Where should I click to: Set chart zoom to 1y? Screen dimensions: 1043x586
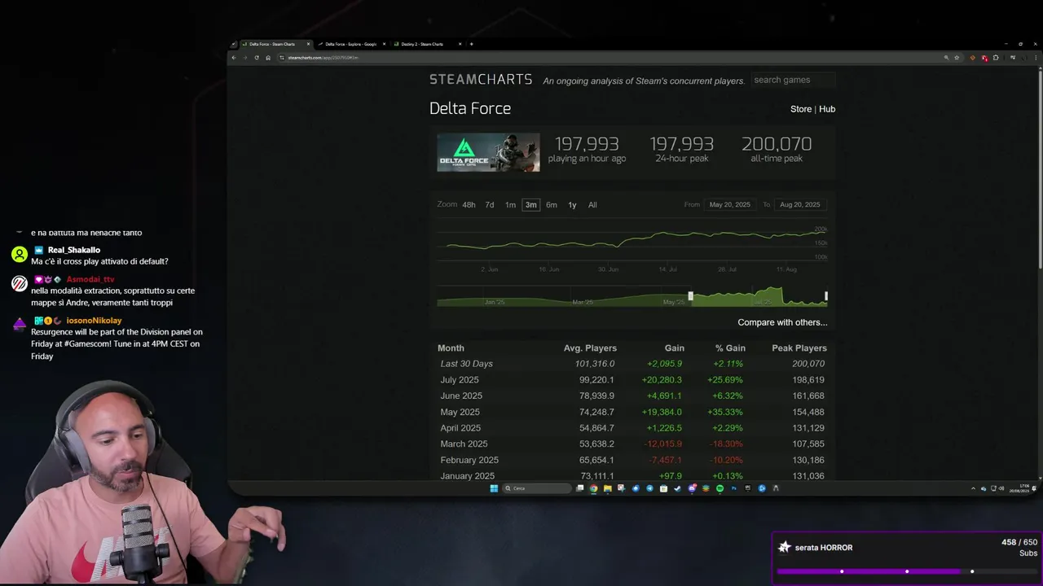point(572,205)
